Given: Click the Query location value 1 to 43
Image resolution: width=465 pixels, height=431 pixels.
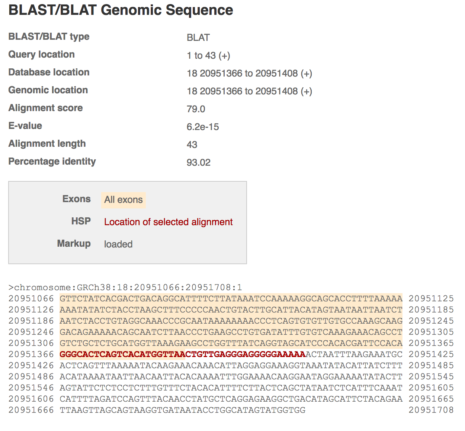Looking at the screenshot, I should coord(208,55).
